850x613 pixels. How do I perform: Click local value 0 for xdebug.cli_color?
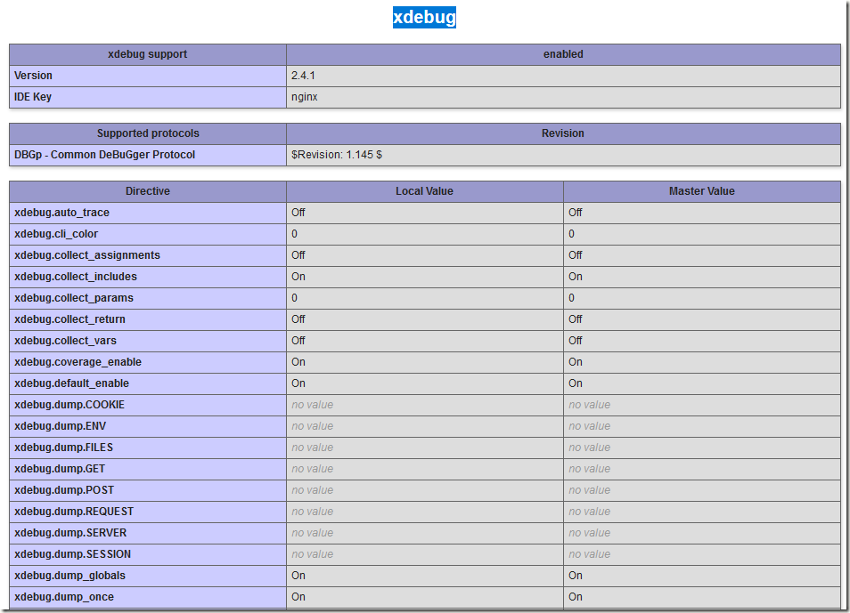[294, 234]
